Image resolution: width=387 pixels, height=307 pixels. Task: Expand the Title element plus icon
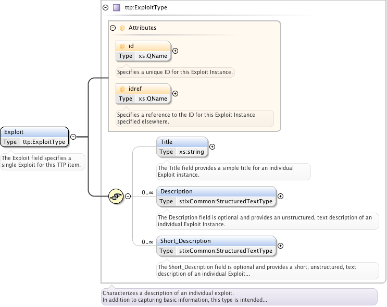[212, 147]
